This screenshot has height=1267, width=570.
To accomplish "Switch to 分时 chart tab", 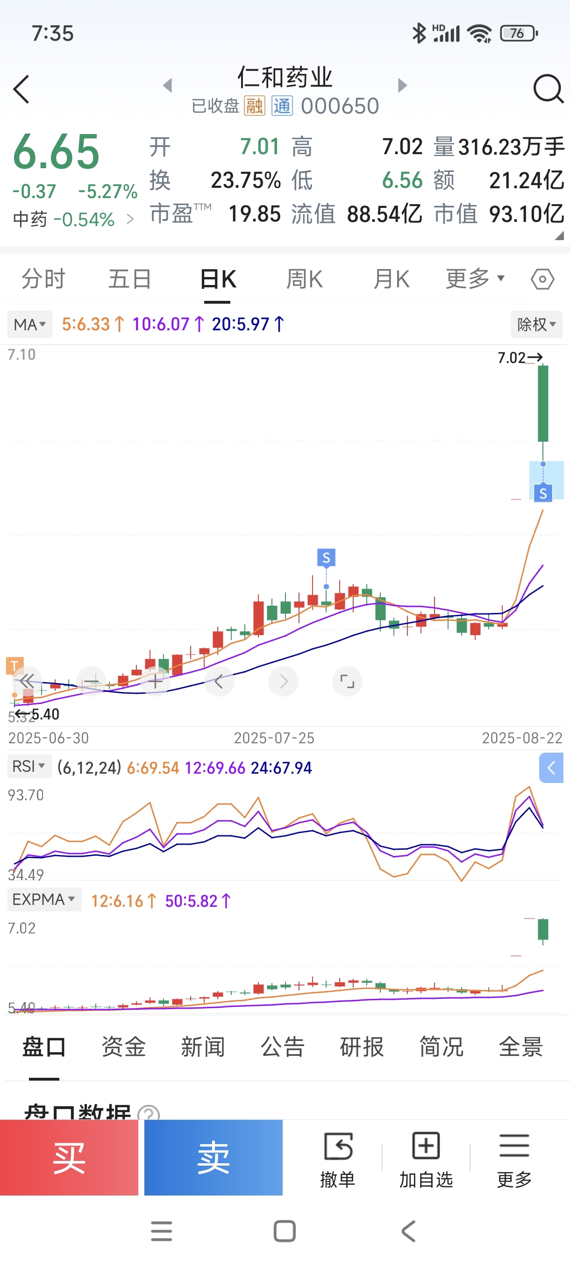I will (43, 279).
